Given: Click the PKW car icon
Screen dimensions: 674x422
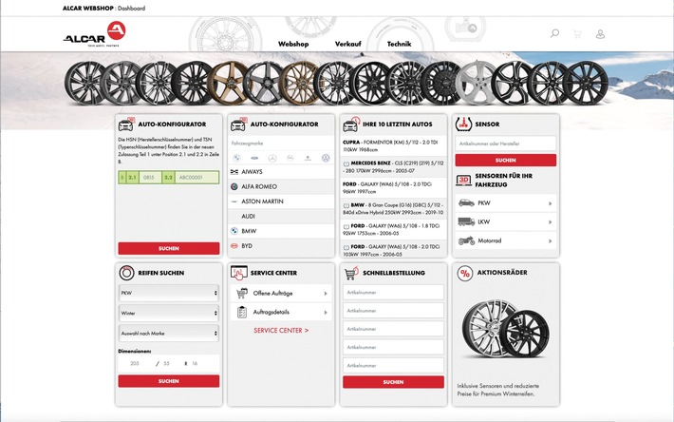Looking at the screenshot, I should pos(466,202).
